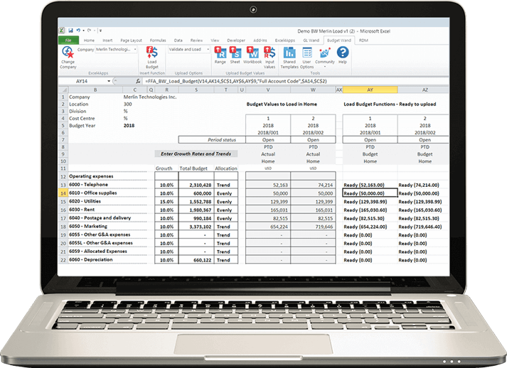Select row 14 header
507x368 pixels.
(x=63, y=193)
